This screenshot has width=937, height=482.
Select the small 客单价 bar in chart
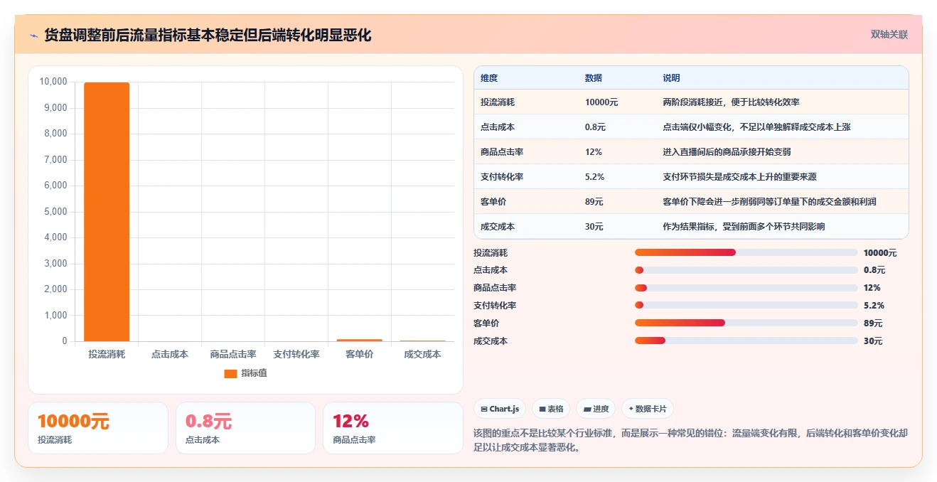pyautogui.click(x=360, y=340)
